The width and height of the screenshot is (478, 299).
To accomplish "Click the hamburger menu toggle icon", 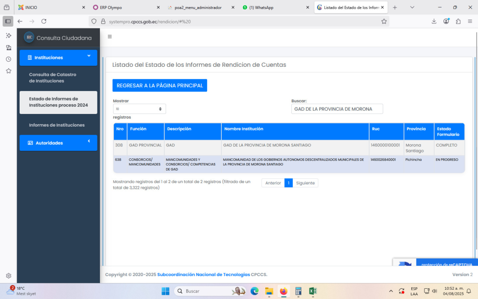I will coord(110,37).
